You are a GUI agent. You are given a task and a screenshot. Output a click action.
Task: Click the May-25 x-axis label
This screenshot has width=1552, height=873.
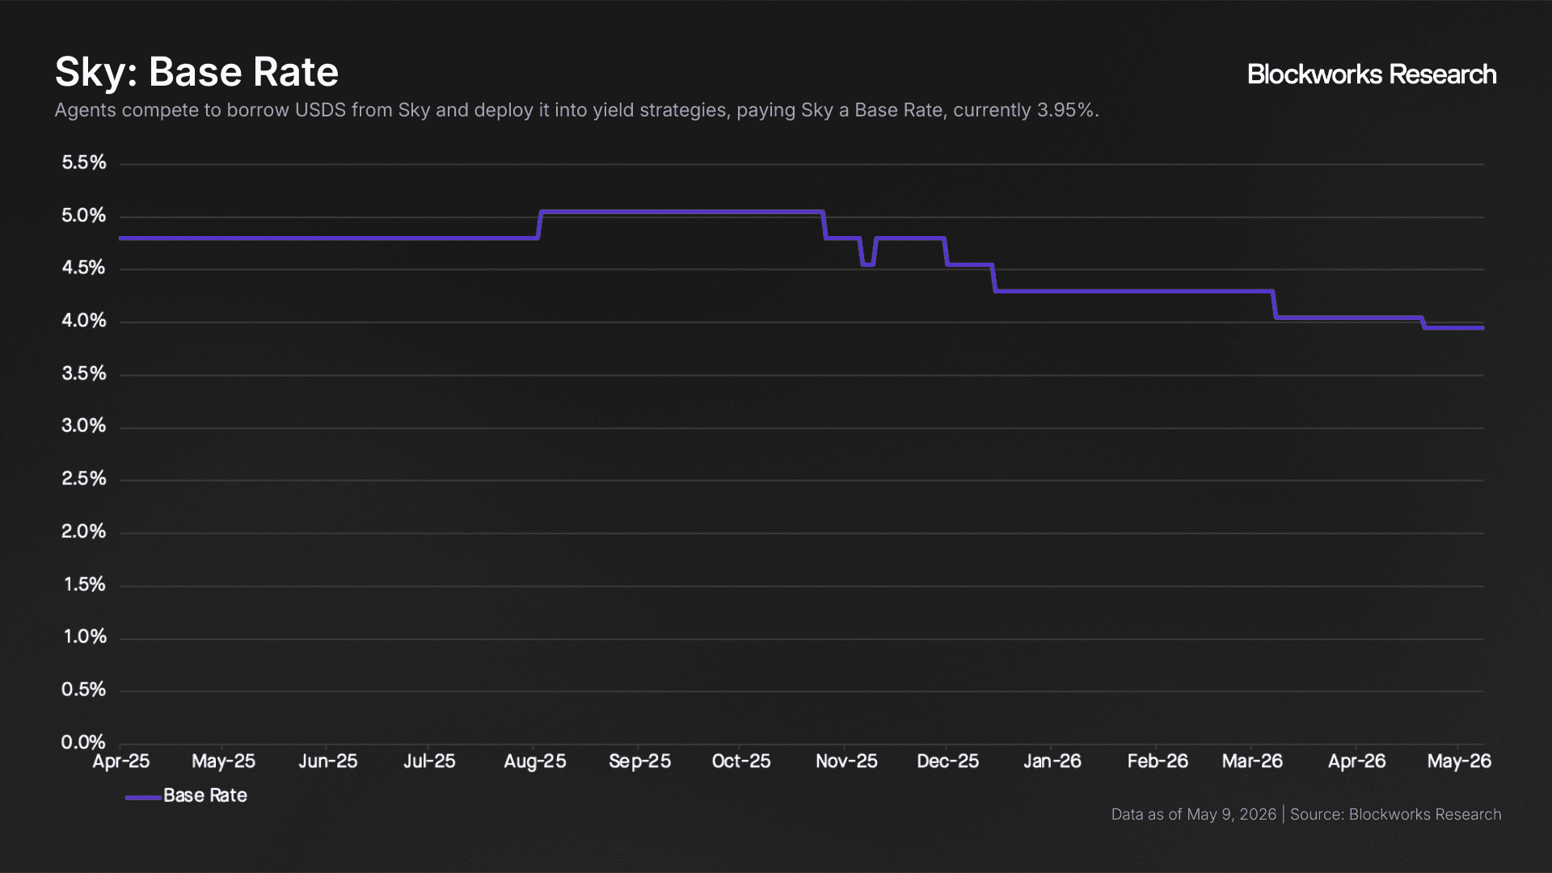(x=223, y=761)
